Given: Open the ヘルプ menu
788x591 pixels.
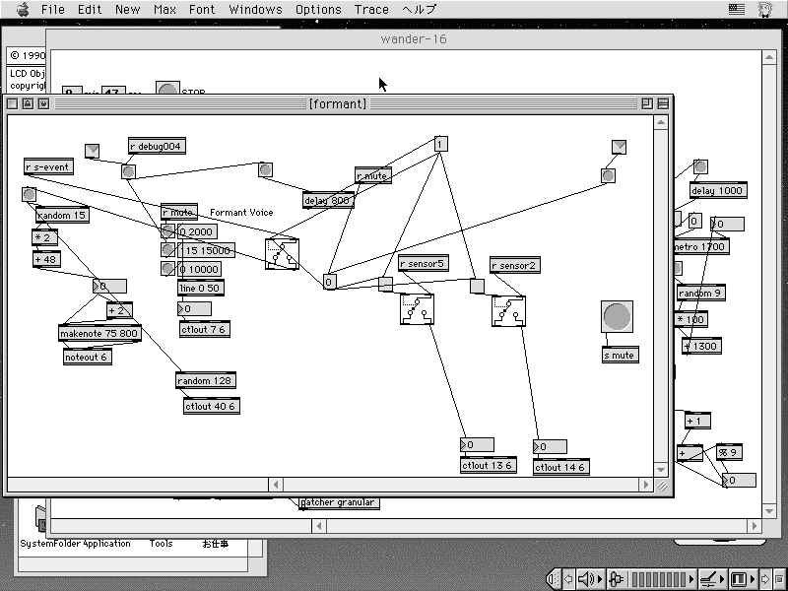Looking at the screenshot, I should [420, 10].
